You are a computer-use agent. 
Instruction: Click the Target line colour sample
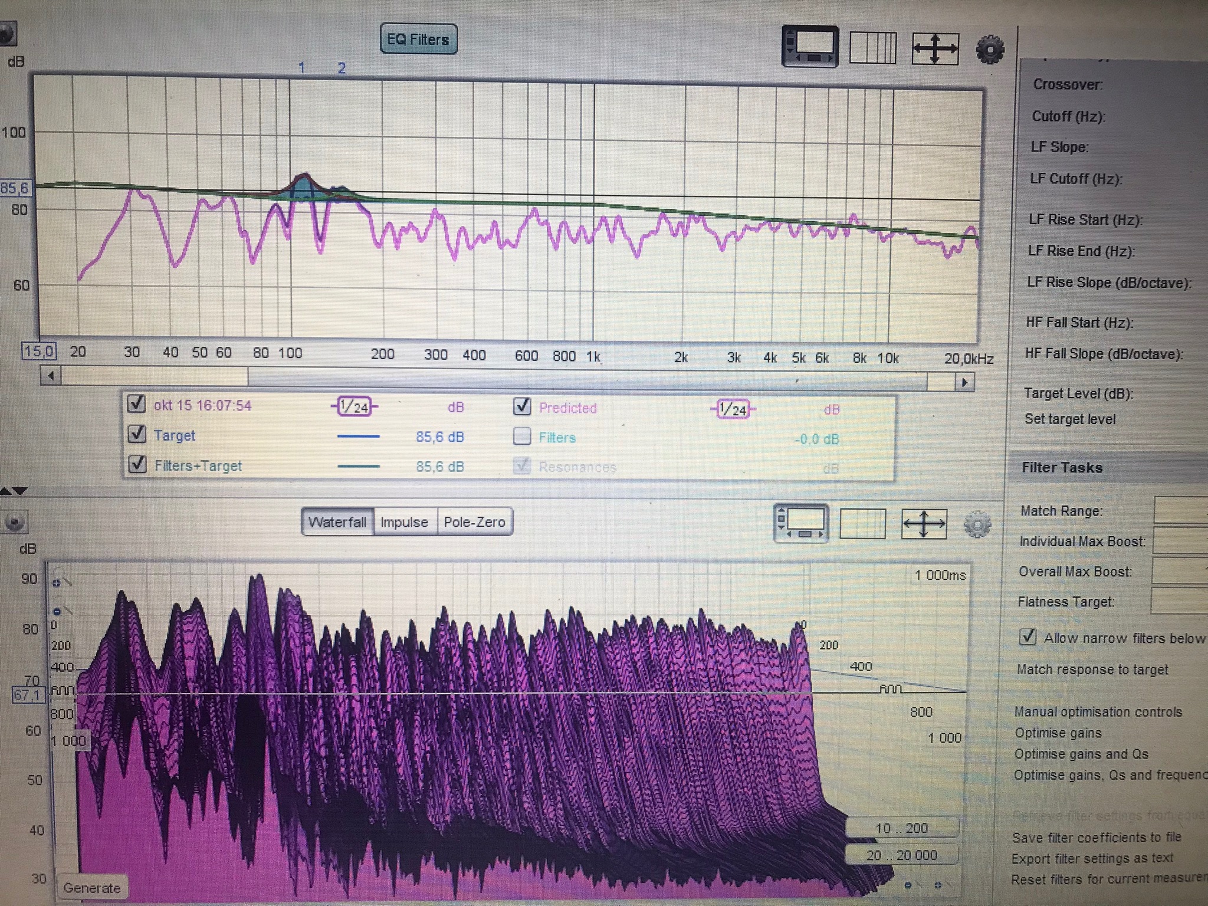coord(359,436)
